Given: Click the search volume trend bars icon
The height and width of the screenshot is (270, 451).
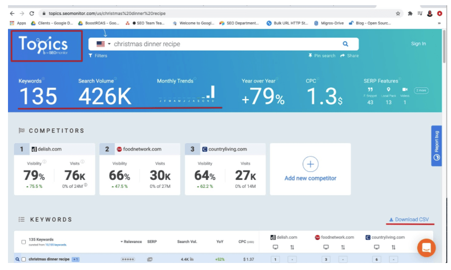Looking at the screenshot, I should point(191,259).
